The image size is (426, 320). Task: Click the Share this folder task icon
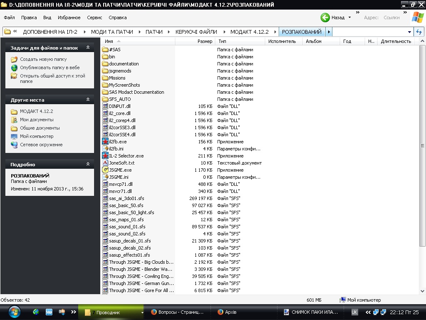[x=14, y=76]
